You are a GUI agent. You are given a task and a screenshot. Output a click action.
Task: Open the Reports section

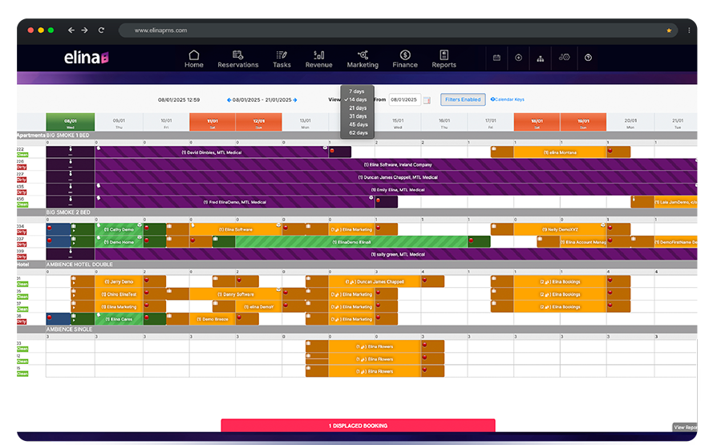tap(444, 59)
